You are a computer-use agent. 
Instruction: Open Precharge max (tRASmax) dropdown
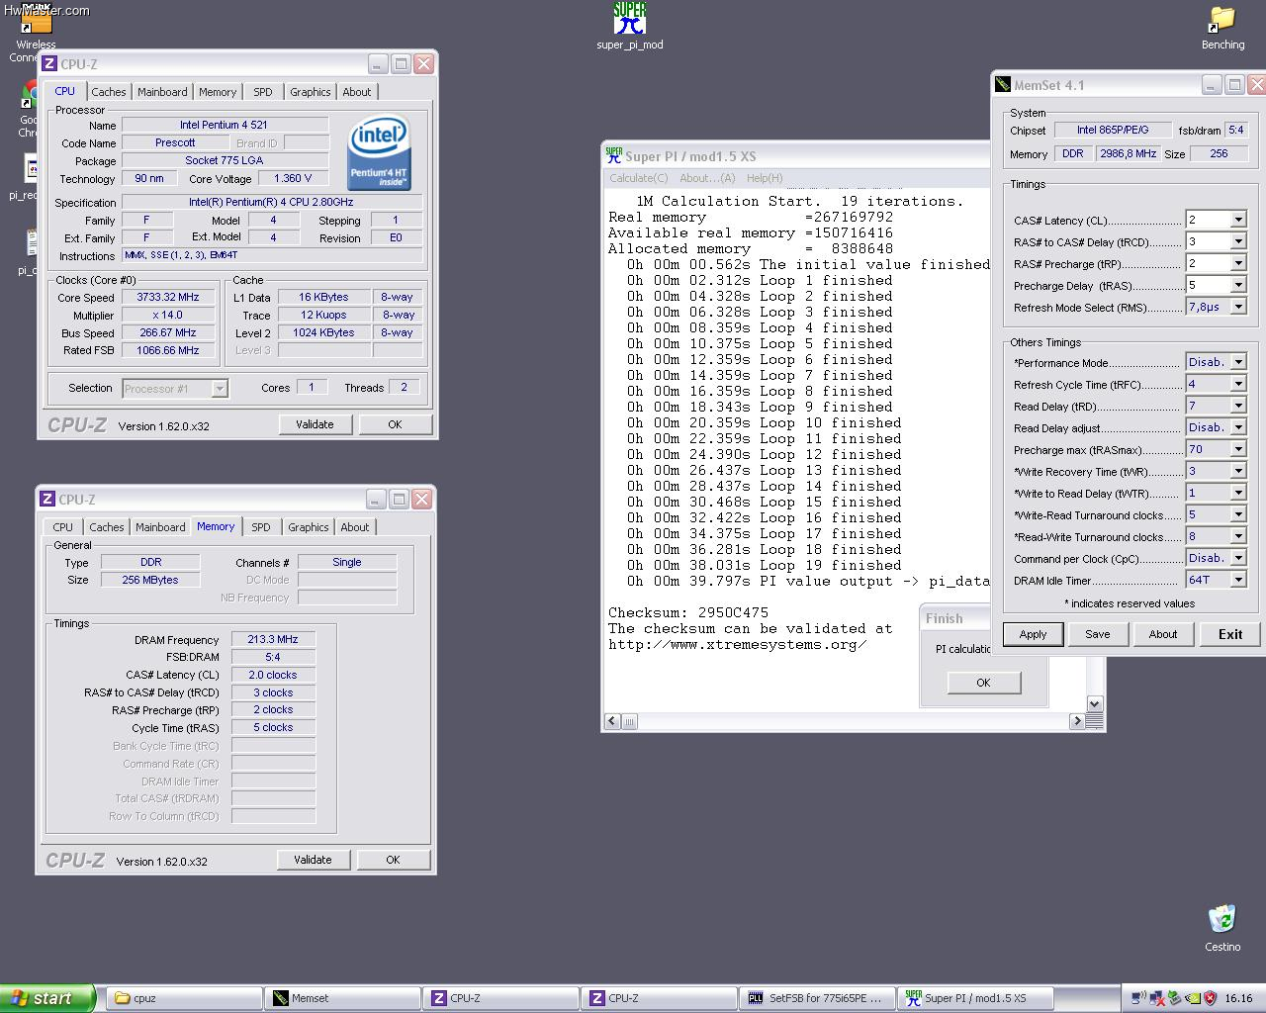tap(1237, 449)
